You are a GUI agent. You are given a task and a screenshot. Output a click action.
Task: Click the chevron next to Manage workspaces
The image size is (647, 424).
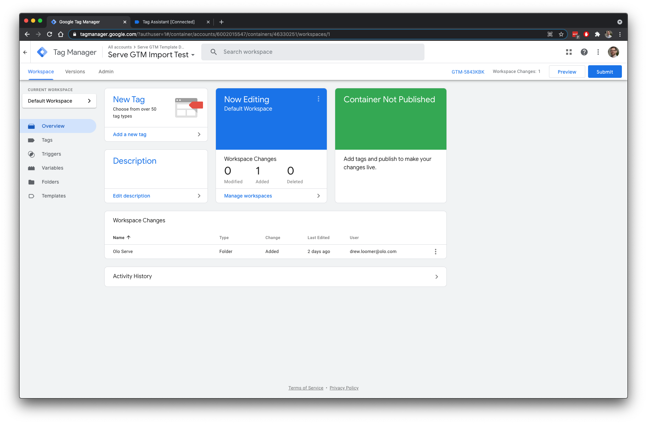[318, 196]
